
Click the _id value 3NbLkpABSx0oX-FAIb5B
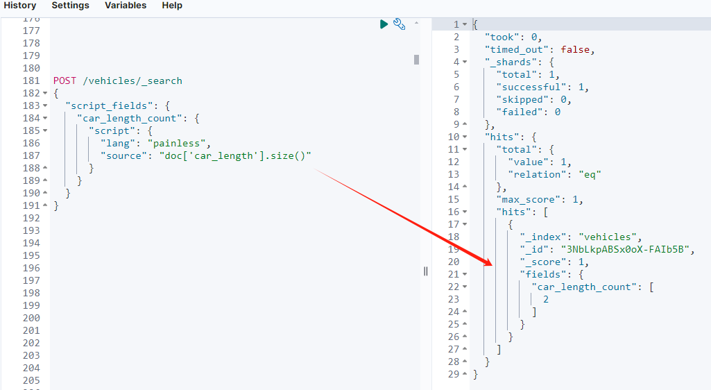point(625,249)
